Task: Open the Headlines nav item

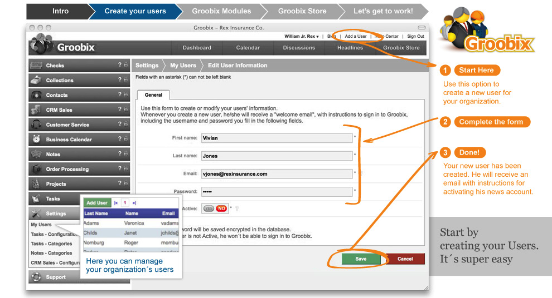Action: click(x=350, y=47)
